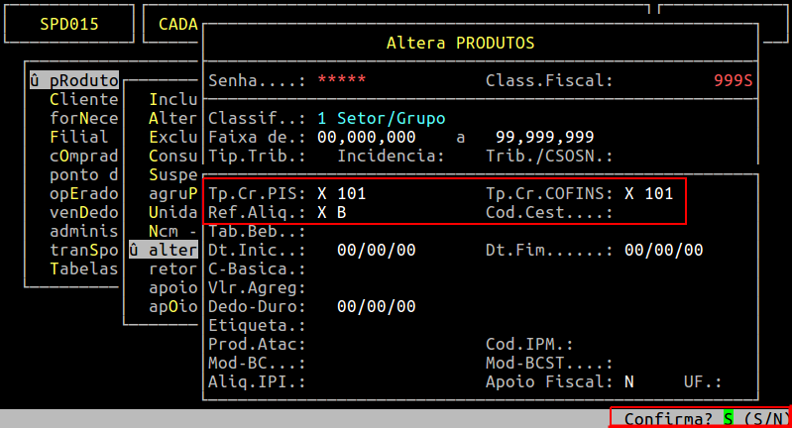Click the Dt.Fim date field
792x428 pixels.
tap(663, 250)
